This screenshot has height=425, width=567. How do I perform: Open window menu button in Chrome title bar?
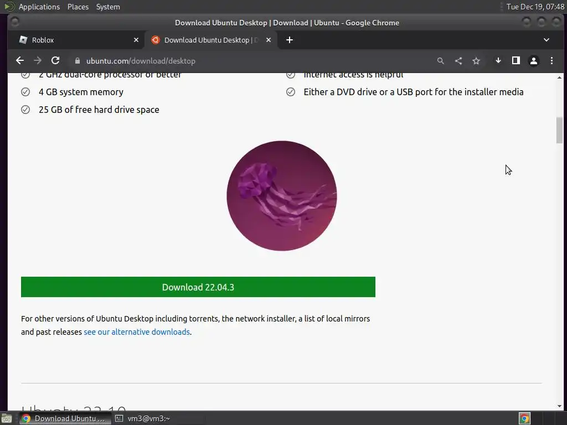click(15, 22)
